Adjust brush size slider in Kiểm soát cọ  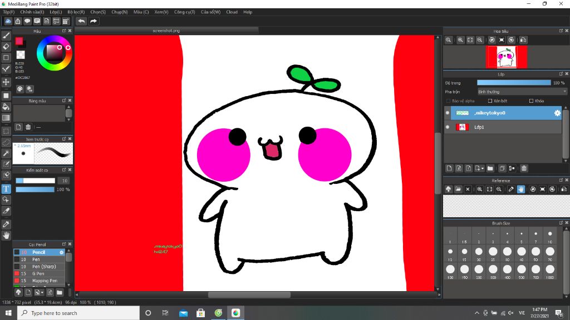point(35,181)
